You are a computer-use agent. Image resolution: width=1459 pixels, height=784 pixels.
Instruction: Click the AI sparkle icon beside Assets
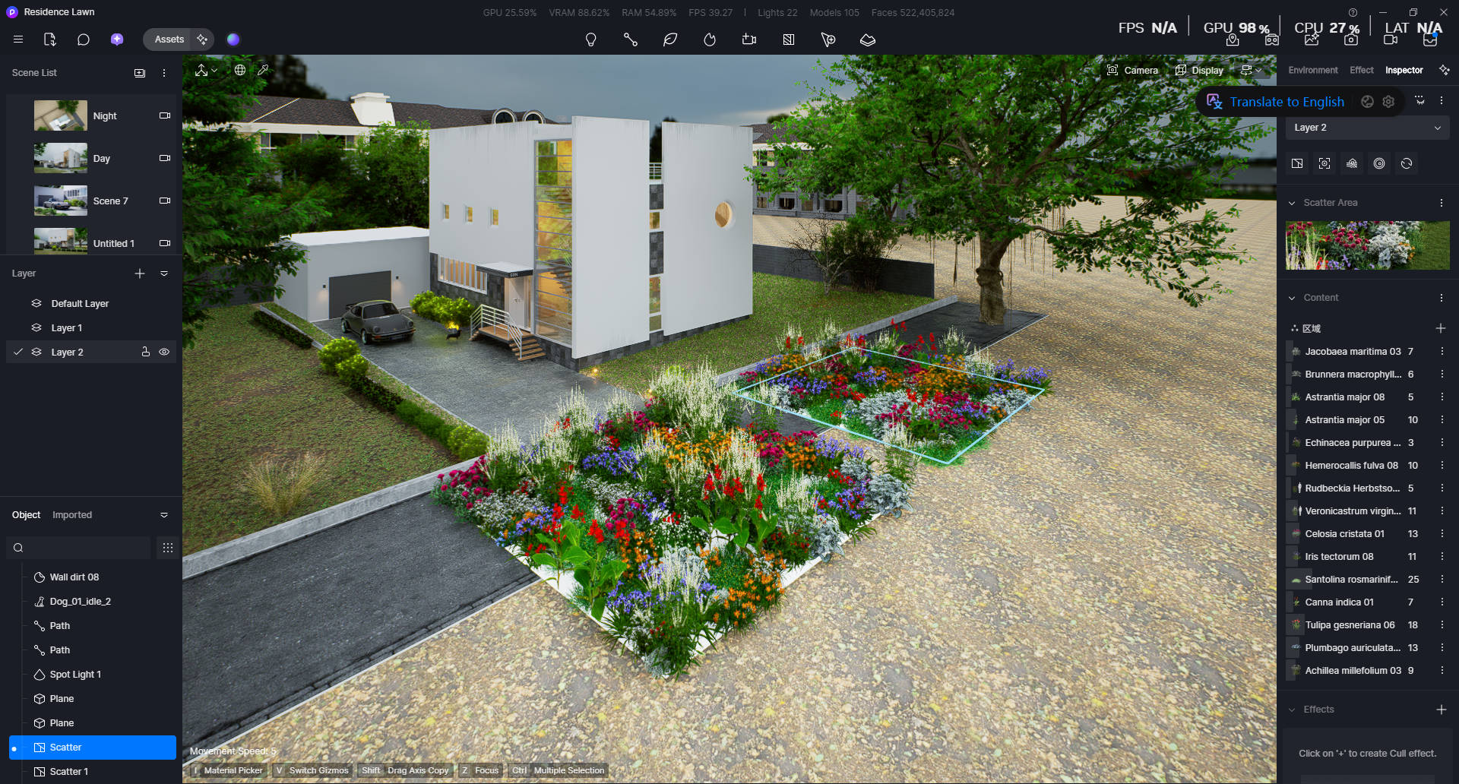pos(202,40)
